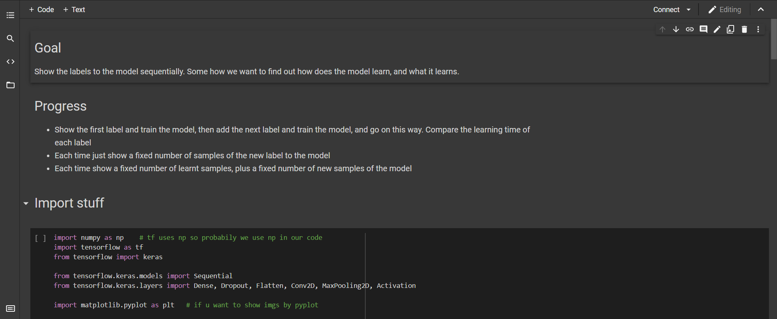Move the cell down with arrow icon

[x=676, y=29]
